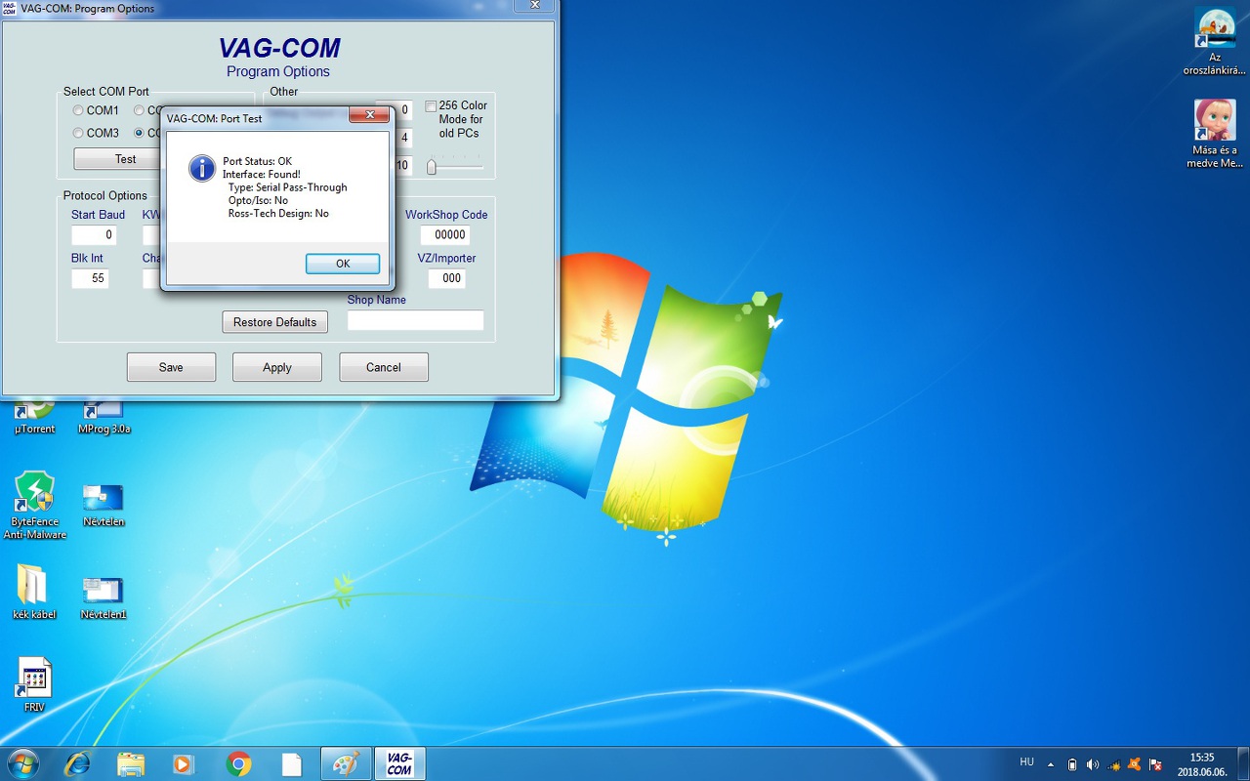Click the Show desktop button
This screenshot has width=1250, height=781.
tap(1243, 764)
